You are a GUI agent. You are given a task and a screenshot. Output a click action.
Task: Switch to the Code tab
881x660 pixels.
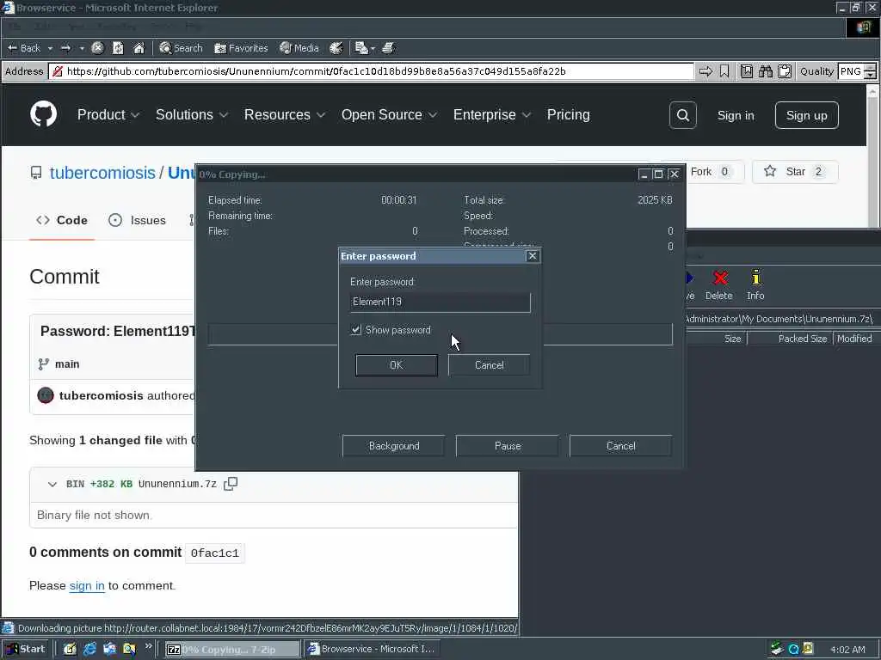coord(62,220)
